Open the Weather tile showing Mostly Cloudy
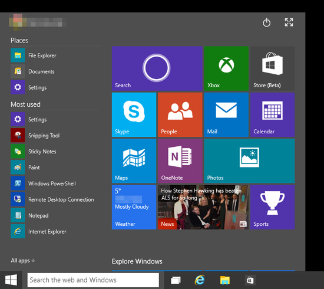Screen dimensions: 324x289 point(134,207)
